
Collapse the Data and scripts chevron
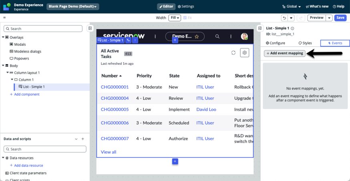point(76,139)
